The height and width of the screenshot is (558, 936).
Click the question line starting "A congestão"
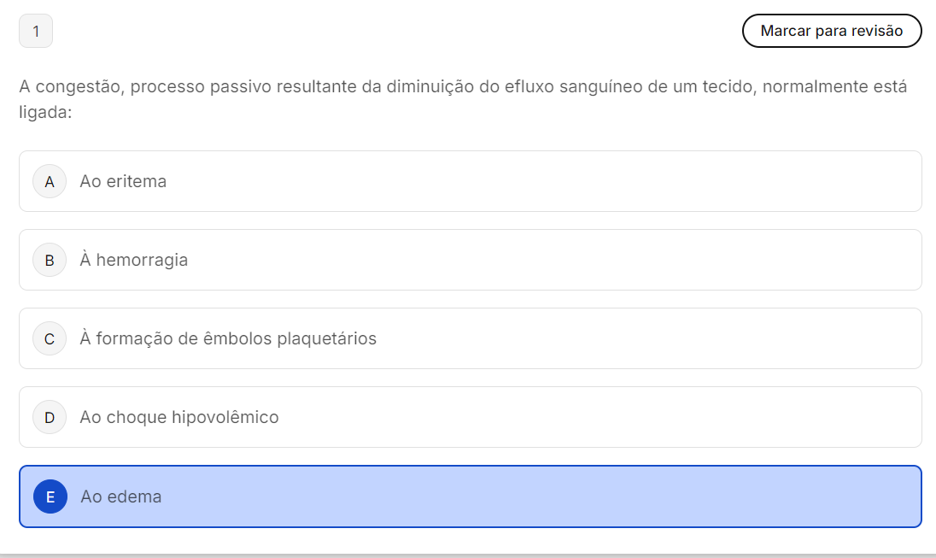pos(462,86)
